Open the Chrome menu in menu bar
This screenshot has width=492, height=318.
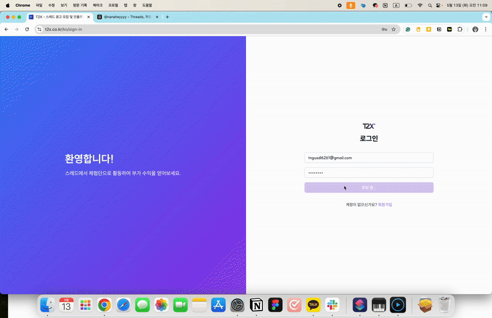[x=23, y=6]
